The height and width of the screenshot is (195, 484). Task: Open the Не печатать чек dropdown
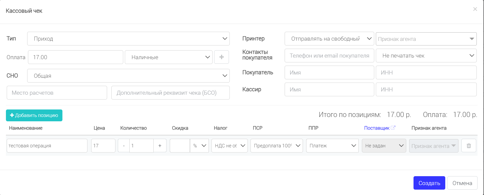(x=426, y=55)
